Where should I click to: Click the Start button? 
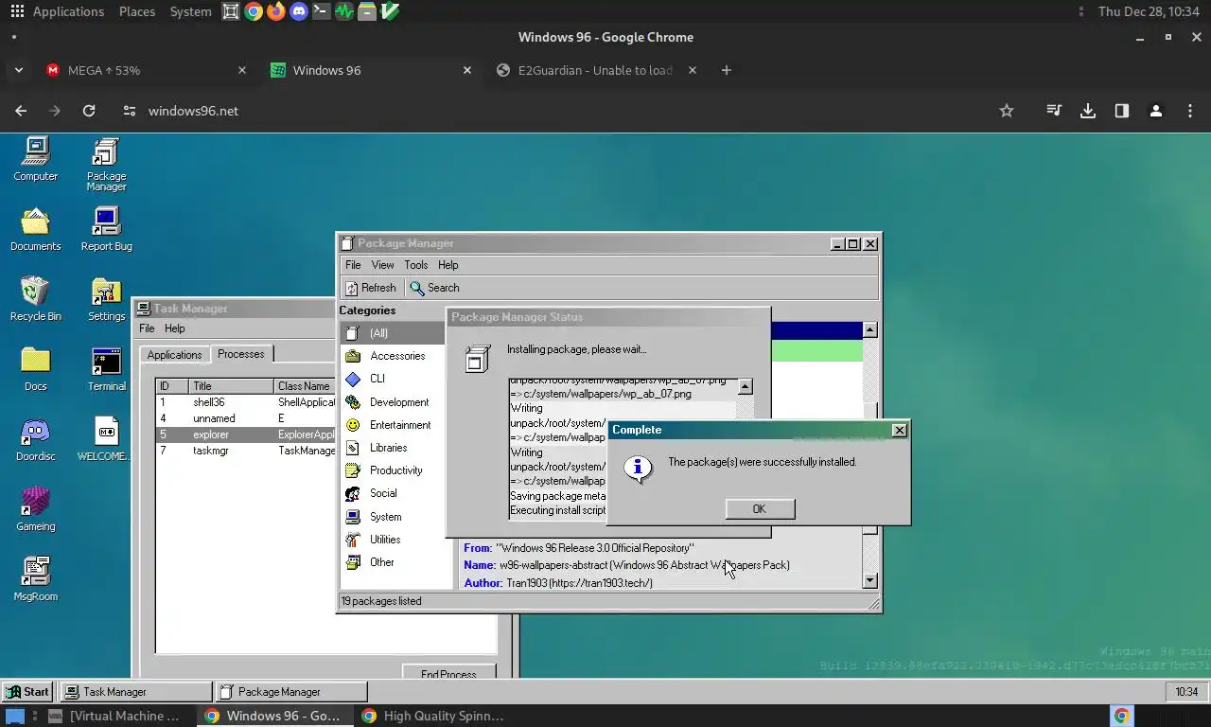28,692
